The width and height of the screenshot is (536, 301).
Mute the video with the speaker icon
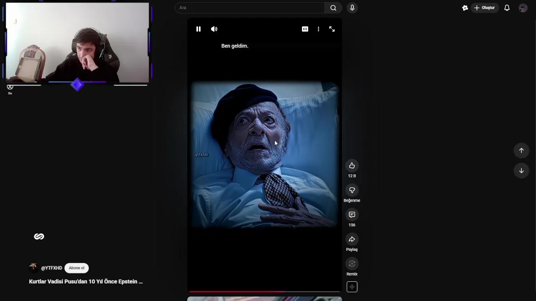[x=214, y=29]
